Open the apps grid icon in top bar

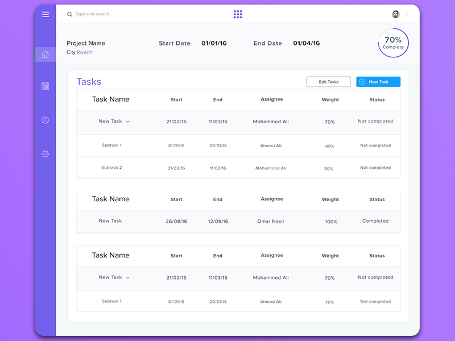tap(238, 14)
